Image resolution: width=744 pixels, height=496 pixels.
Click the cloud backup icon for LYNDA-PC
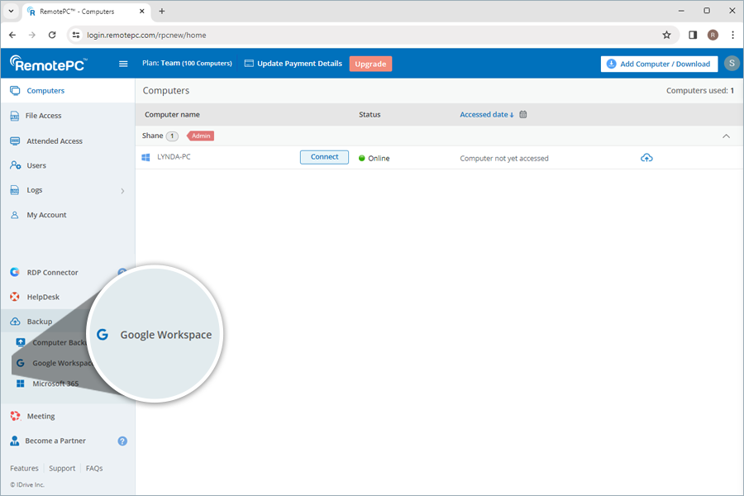click(x=646, y=158)
